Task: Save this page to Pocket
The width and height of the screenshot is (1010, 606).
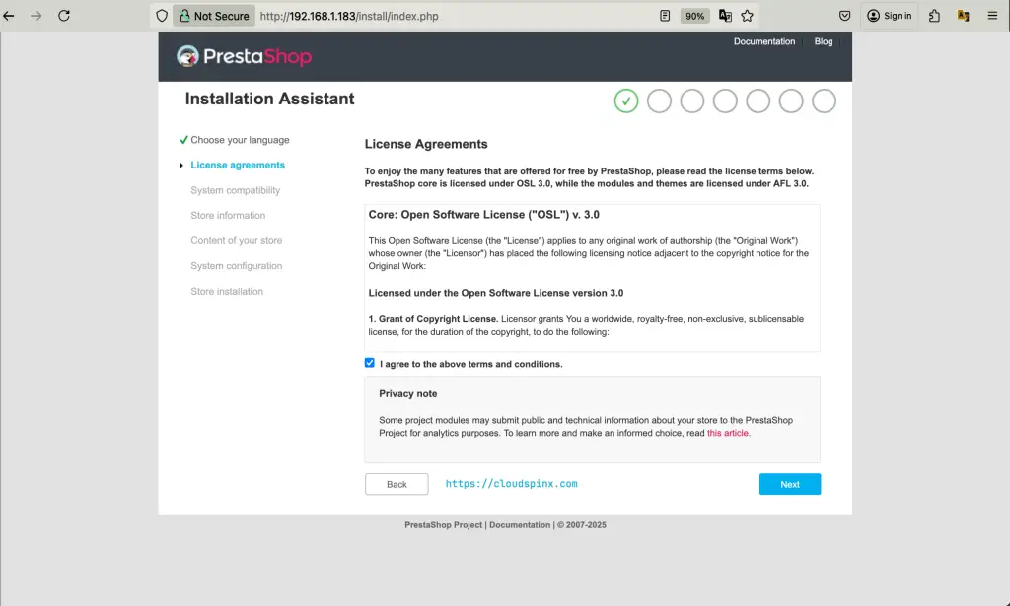Action: tap(843, 15)
